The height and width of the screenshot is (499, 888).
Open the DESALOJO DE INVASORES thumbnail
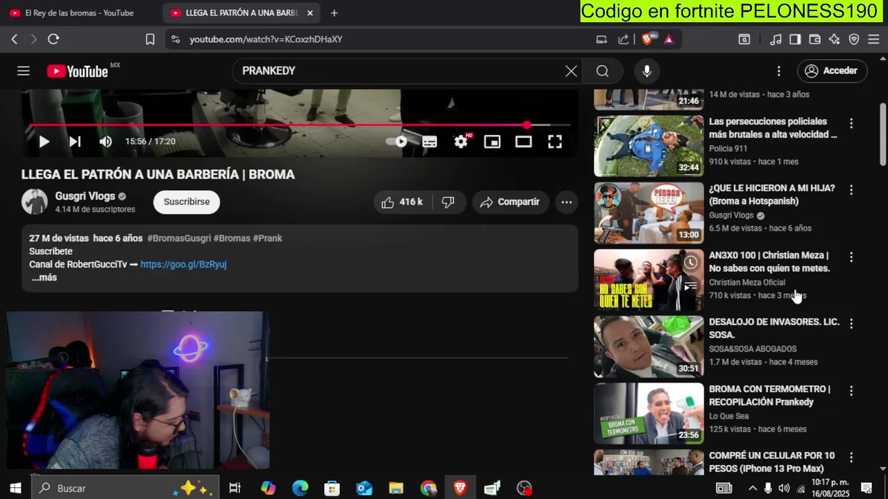649,347
